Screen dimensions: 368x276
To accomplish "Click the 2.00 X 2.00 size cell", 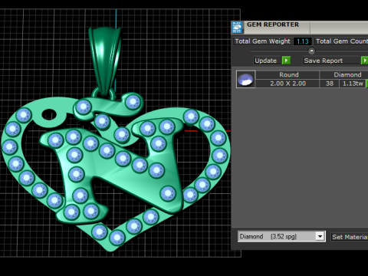I will pyautogui.click(x=287, y=84).
